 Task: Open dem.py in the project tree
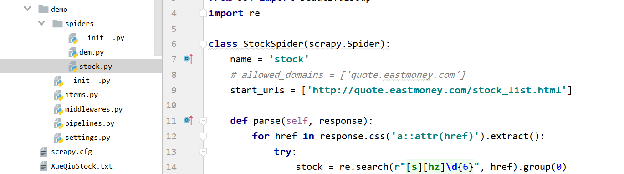click(x=92, y=52)
